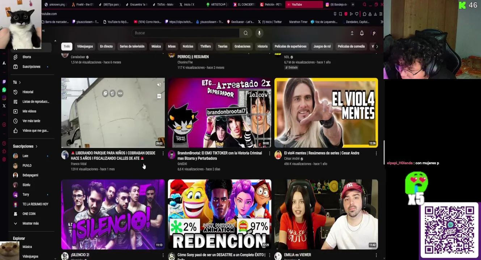Expand Suscripciones section chevron
This screenshot has width=481, height=260.
click(x=36, y=146)
